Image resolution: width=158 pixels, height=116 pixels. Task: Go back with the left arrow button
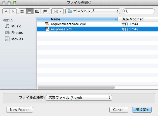point(6,11)
